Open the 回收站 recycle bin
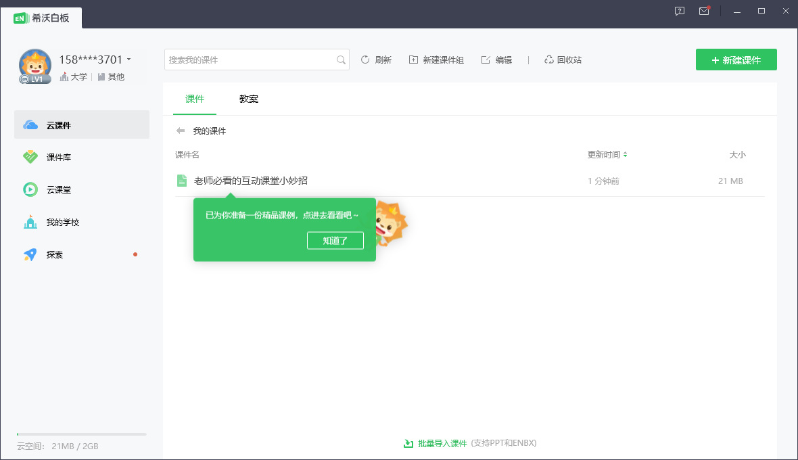The height and width of the screenshot is (460, 798). pyautogui.click(x=562, y=60)
